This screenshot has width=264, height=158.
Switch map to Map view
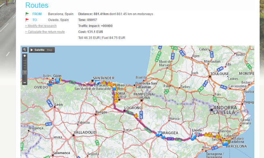tap(50, 50)
